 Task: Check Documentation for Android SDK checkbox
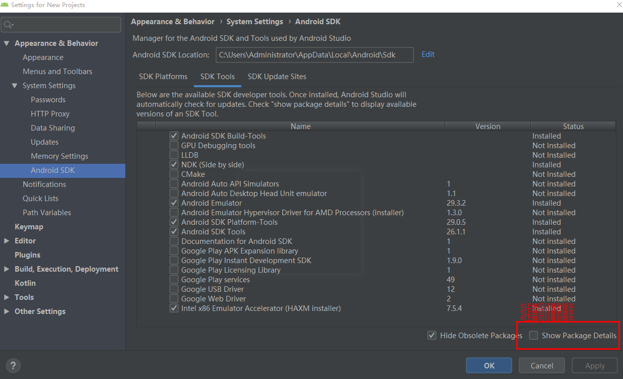174,241
